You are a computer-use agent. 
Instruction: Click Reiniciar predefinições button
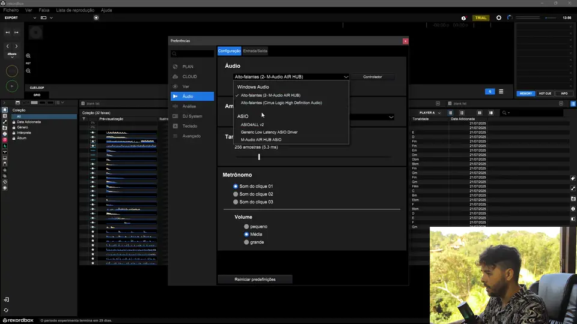point(255,280)
